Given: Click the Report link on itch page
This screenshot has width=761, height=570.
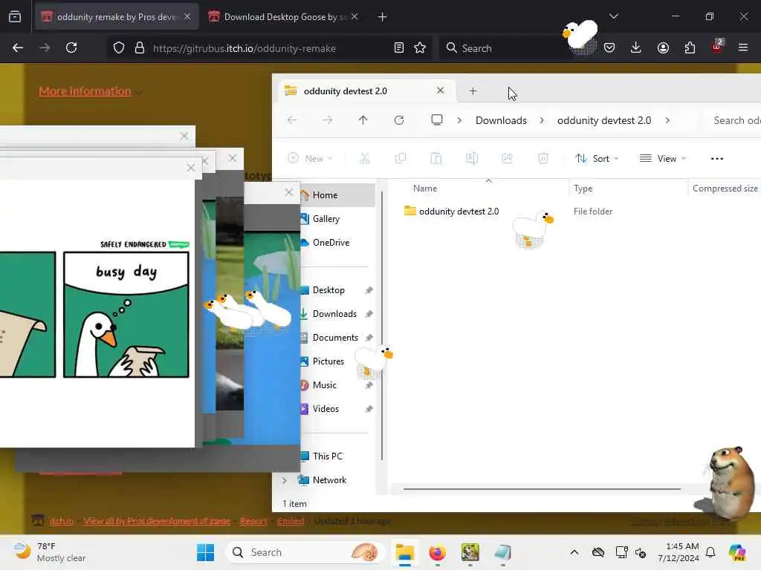Looking at the screenshot, I should (x=253, y=521).
